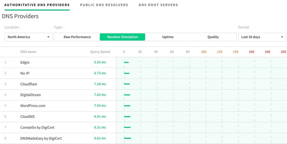Image resolution: width=287 pixels, height=144 pixels.
Task: Open Constellix by DigiCert row
Action: [143, 127]
